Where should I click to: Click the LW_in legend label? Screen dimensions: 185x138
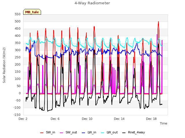point(92,132)
